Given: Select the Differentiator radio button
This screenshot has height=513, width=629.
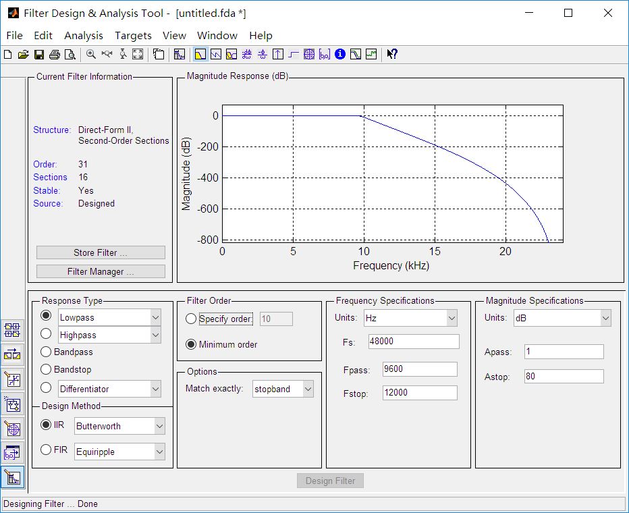Looking at the screenshot, I should [46, 387].
